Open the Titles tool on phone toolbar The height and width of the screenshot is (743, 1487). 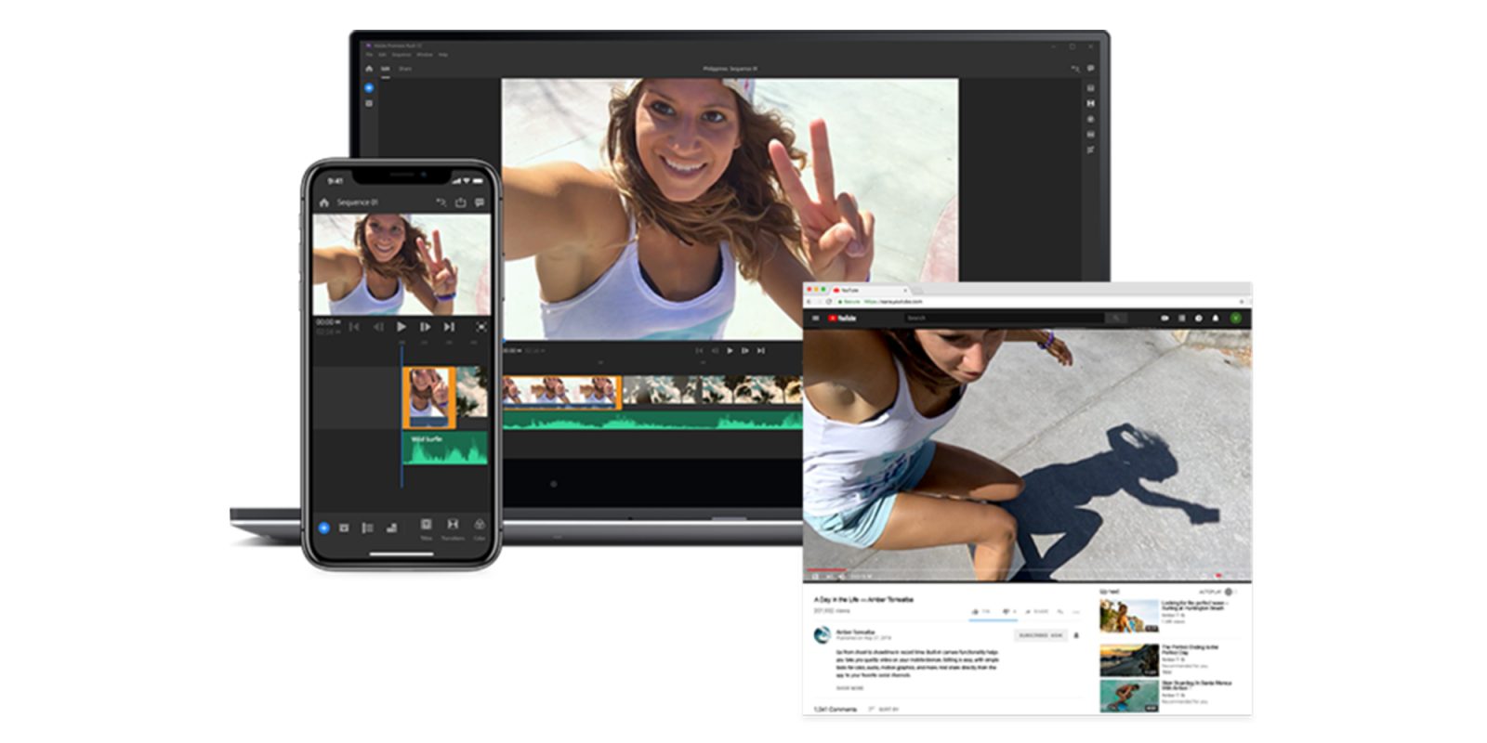pyautogui.click(x=426, y=527)
